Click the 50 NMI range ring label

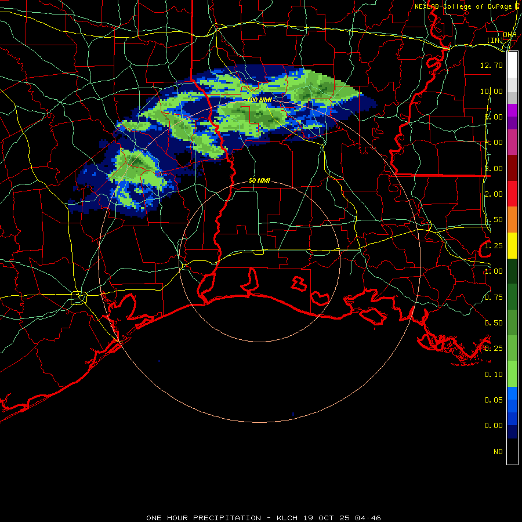pyautogui.click(x=259, y=180)
